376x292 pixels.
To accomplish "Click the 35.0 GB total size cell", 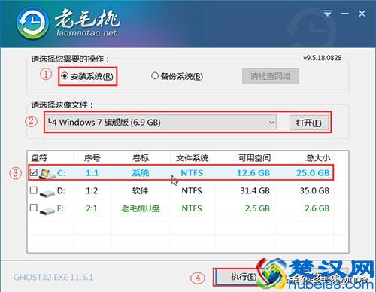I will pyautogui.click(x=314, y=191).
